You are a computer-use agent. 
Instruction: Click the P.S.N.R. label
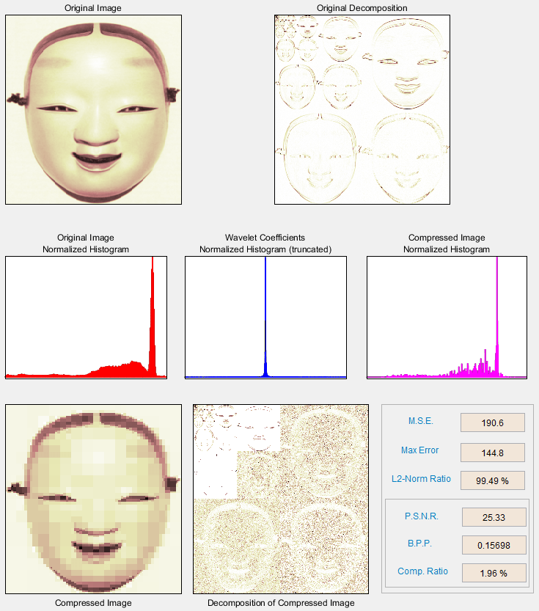(x=422, y=516)
